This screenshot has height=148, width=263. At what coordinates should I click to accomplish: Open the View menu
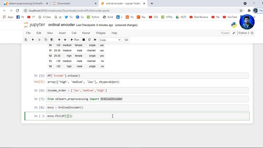pyautogui.click(x=50, y=33)
